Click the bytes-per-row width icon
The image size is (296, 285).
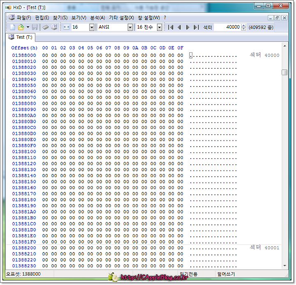66,27
